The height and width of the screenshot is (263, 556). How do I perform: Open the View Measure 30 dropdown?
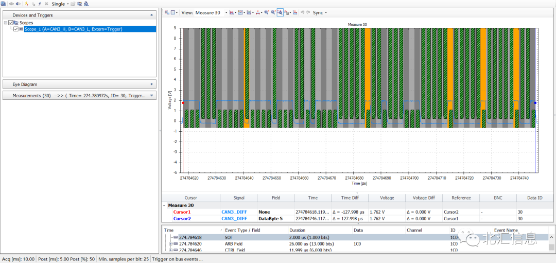pos(226,12)
